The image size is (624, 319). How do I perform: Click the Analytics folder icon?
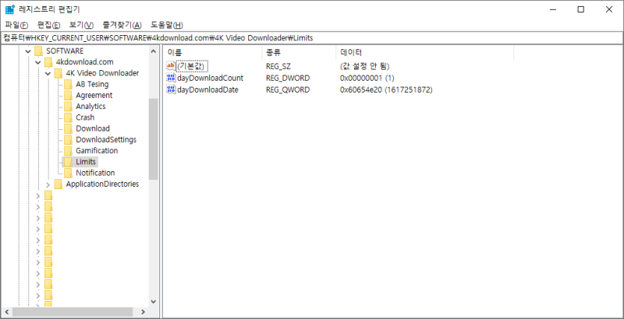tap(69, 107)
